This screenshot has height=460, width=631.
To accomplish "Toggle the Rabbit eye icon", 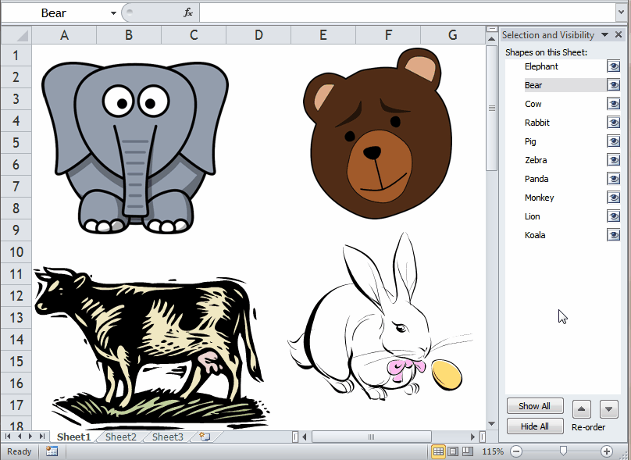I will tap(613, 123).
